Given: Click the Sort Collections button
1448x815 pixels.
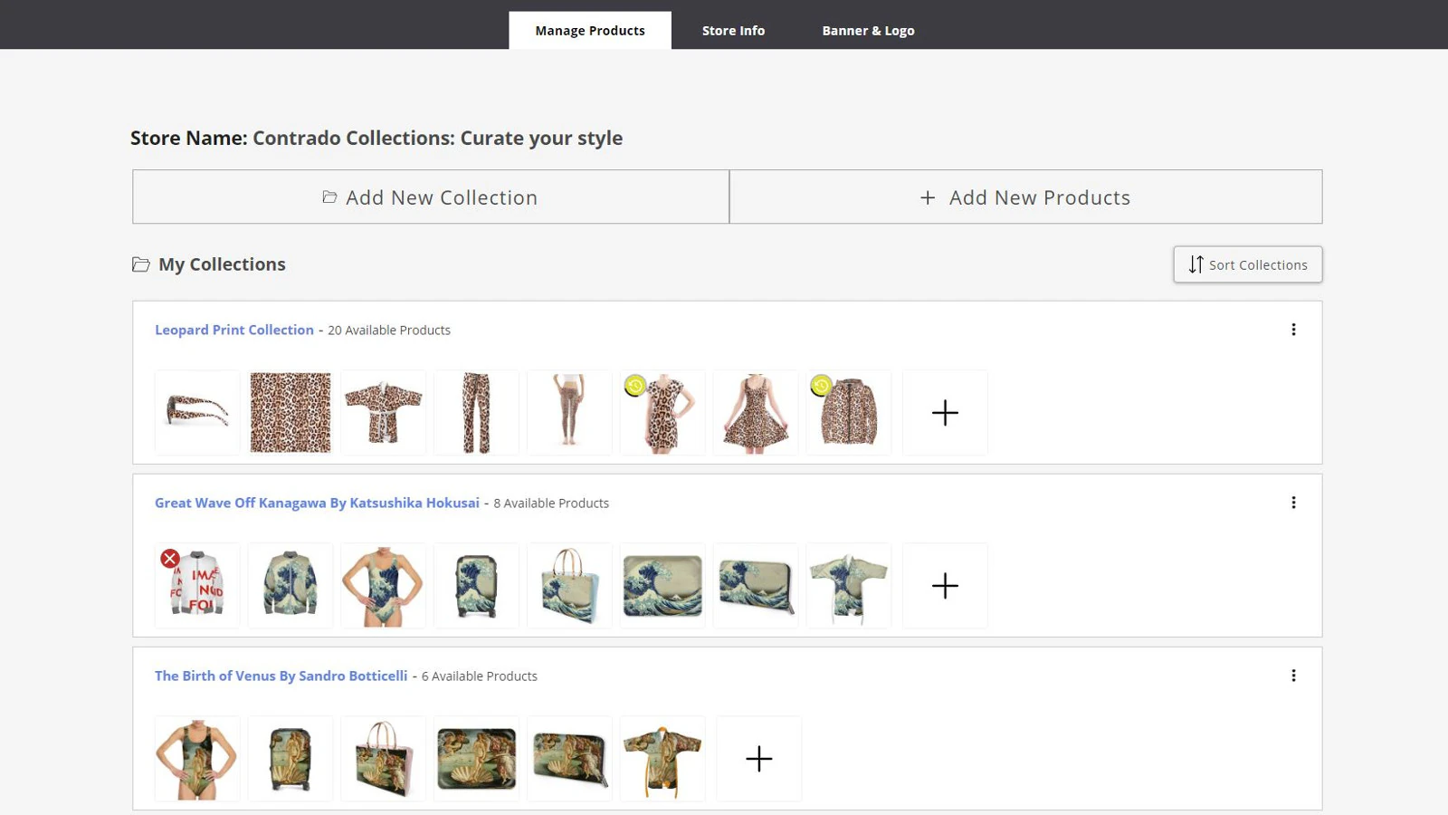Looking at the screenshot, I should point(1247,264).
